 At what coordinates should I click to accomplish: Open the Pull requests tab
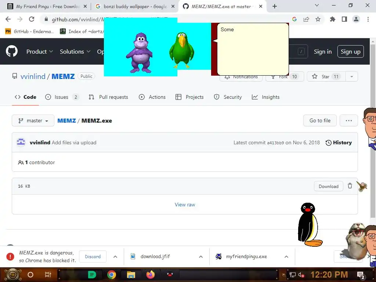click(108, 97)
